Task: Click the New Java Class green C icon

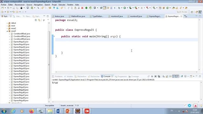Action: pyautogui.click(x=167, y=8)
